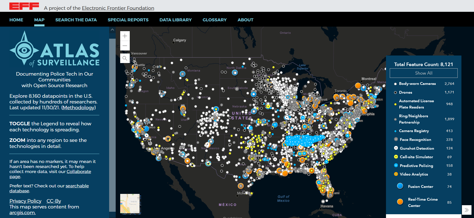Click the Real-Time Crime Center orange icon
474x218 pixels.
(400, 202)
